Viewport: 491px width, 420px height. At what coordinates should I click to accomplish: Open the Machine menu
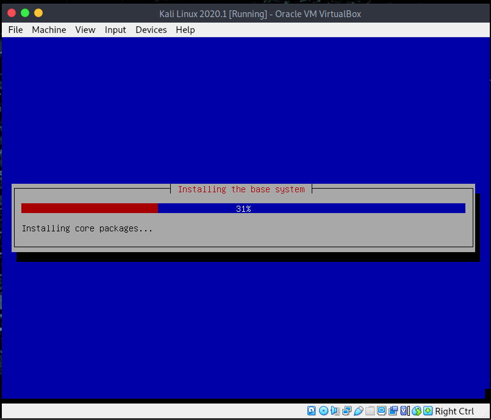(49, 30)
